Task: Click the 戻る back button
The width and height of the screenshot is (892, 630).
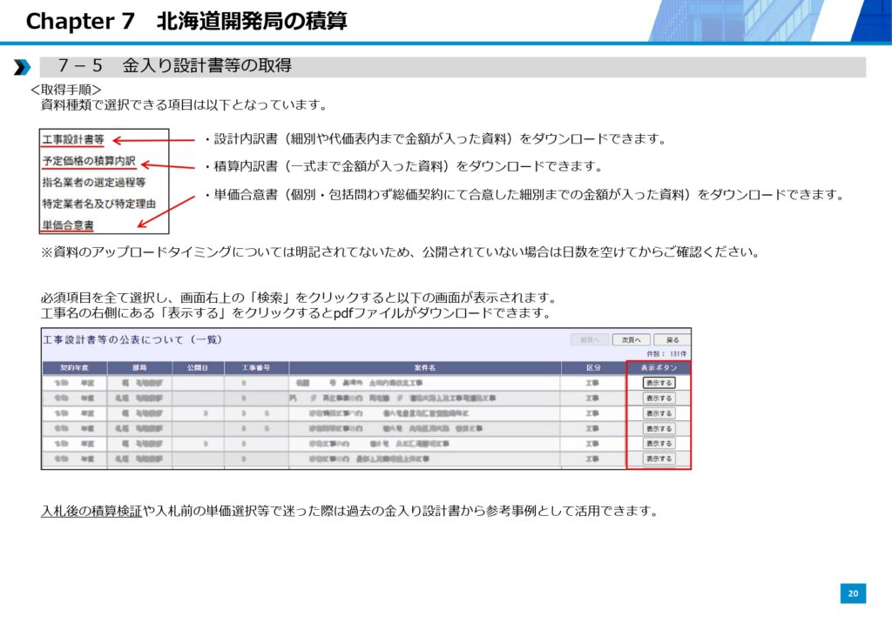Action: (x=672, y=339)
